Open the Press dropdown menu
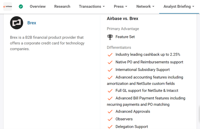 [x=120, y=7]
